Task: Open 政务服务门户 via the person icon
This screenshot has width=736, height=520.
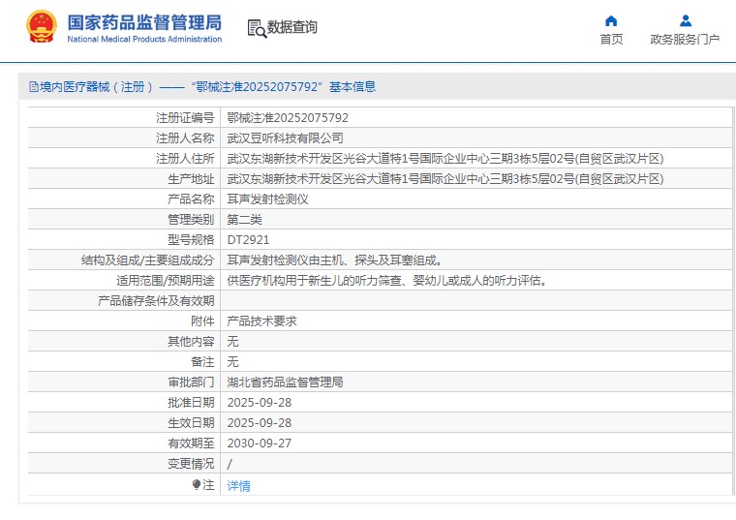Action: [686, 20]
